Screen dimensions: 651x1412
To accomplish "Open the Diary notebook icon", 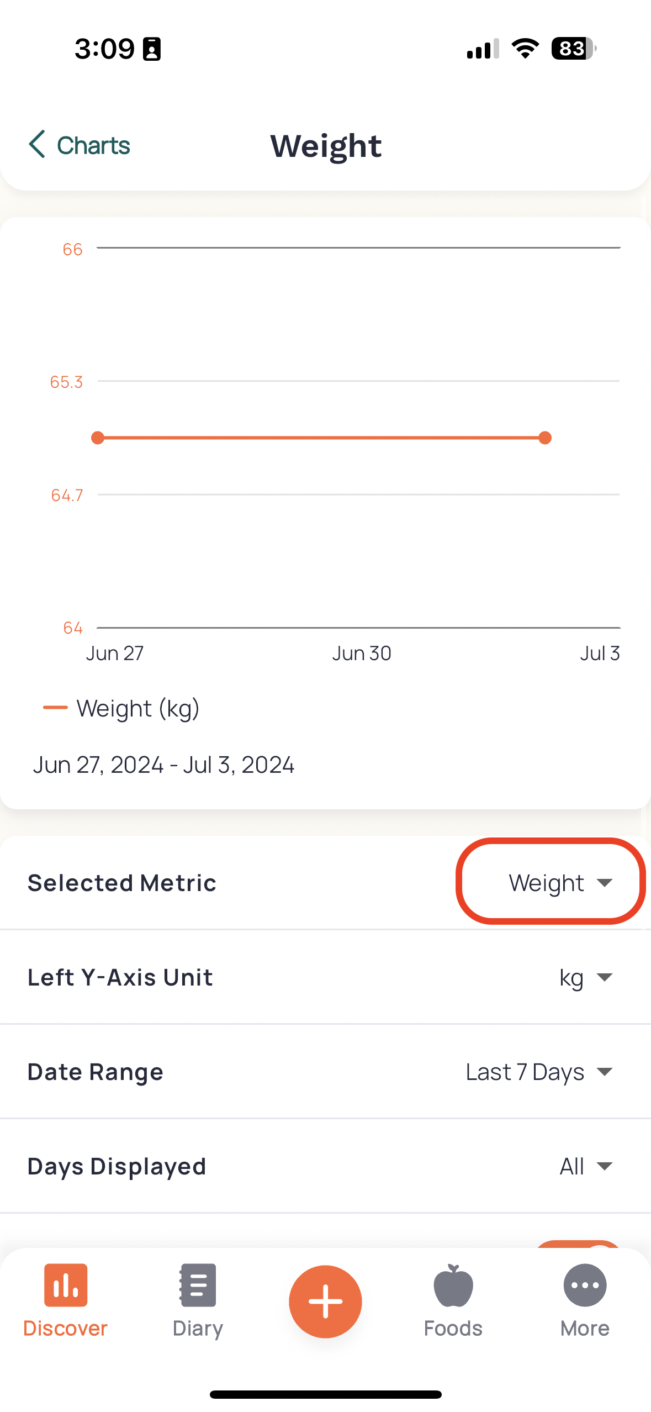I will (198, 1285).
